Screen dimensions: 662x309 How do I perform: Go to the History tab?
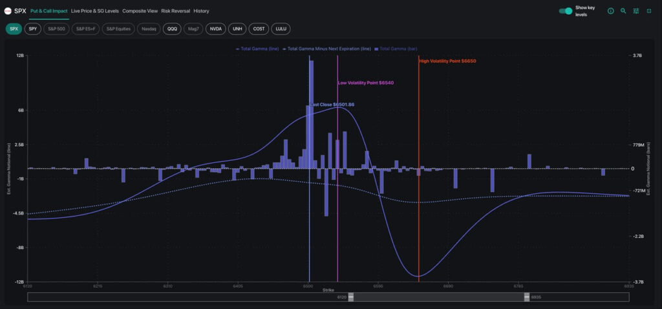(x=201, y=11)
